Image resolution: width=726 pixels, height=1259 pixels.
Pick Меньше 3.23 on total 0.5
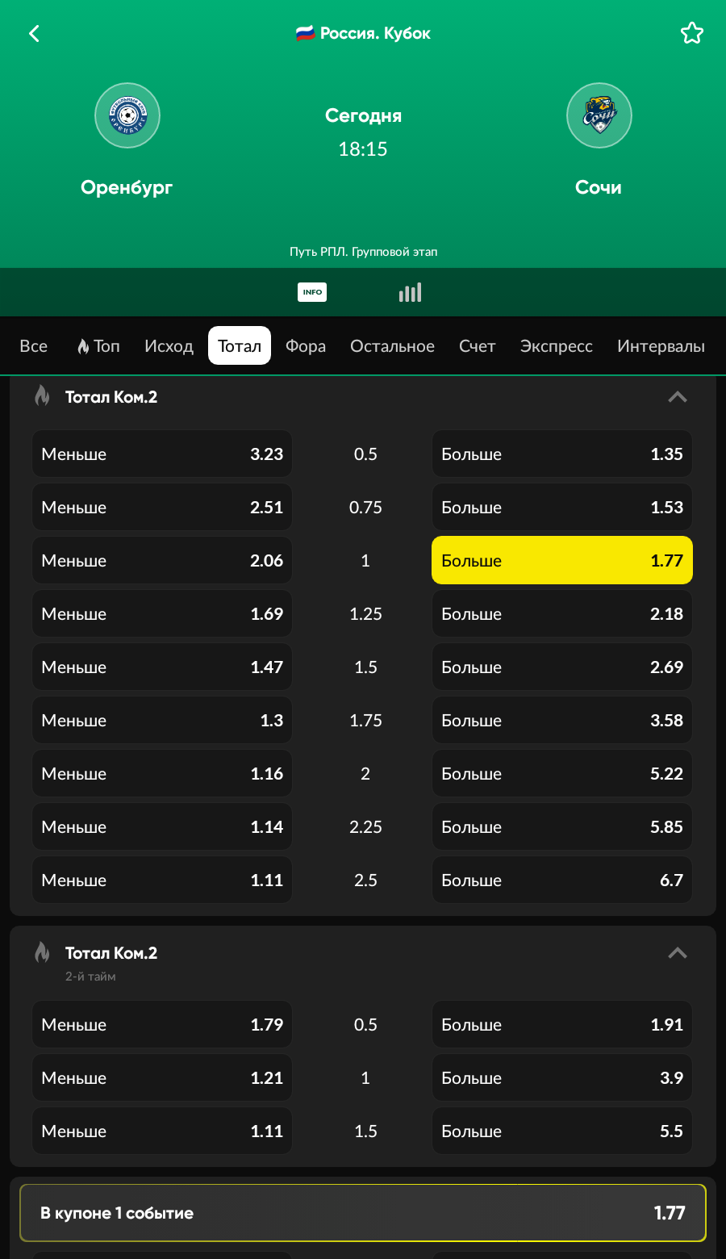coord(162,454)
